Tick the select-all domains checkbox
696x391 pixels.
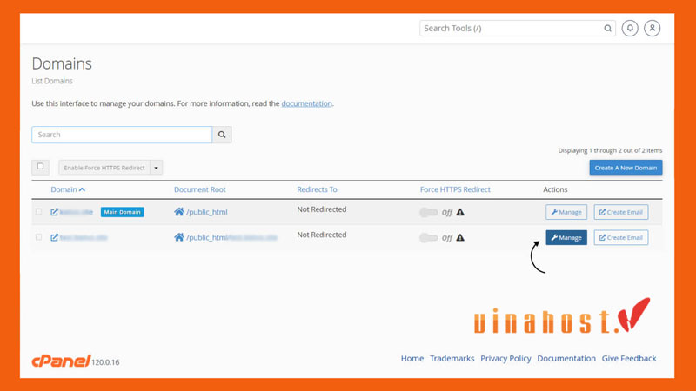(x=40, y=166)
